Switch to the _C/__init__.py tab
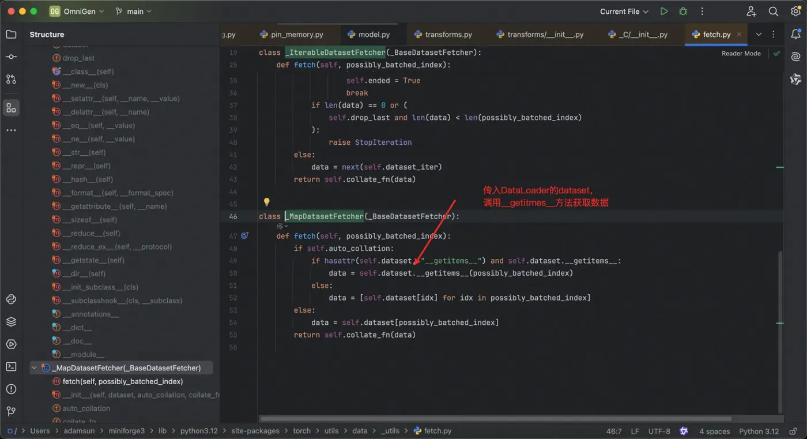 (x=638, y=35)
